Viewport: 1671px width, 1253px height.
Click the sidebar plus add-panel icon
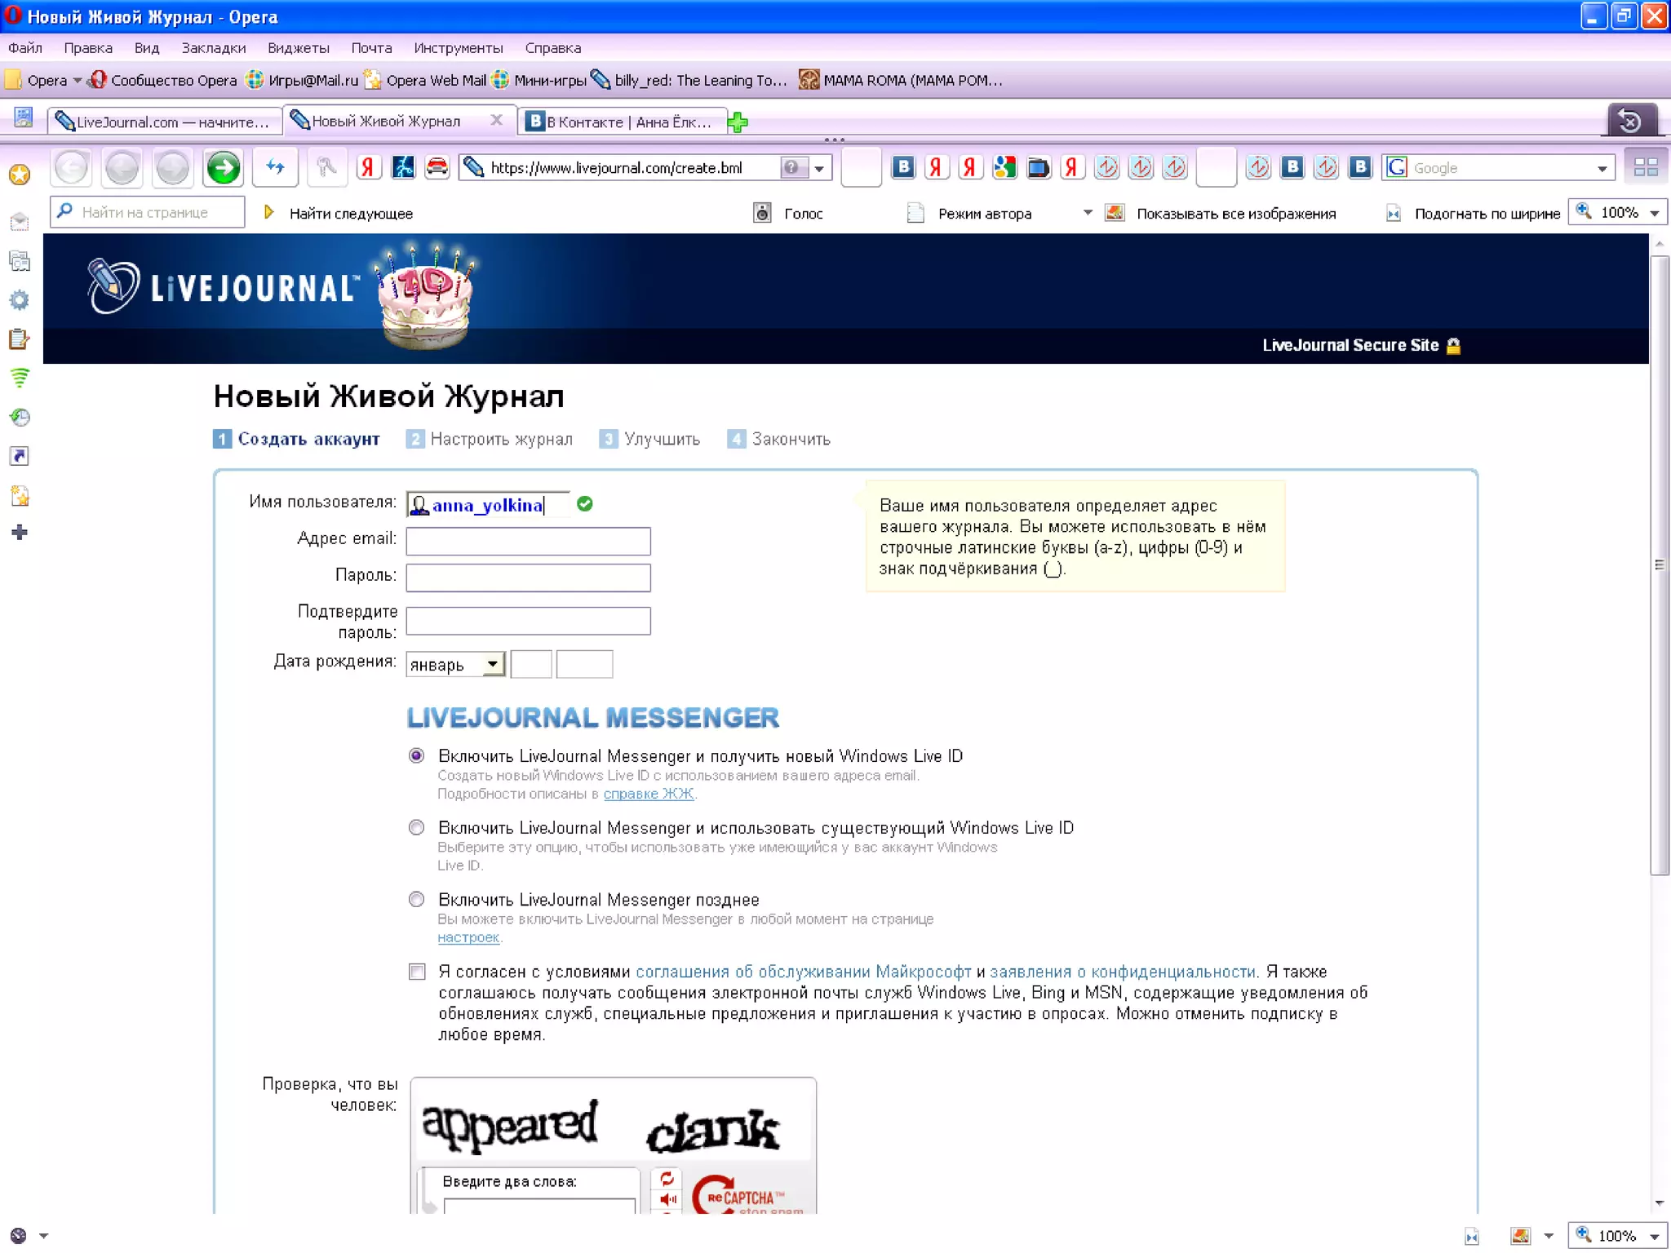coord(20,533)
